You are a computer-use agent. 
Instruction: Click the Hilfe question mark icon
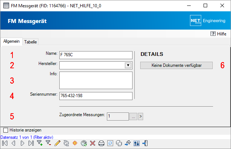213,34
